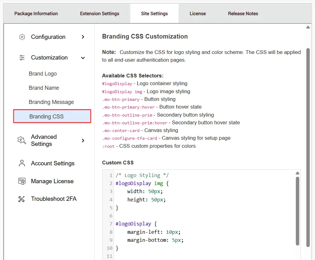Open the Brand Logo settings
Viewport: 315px width, 260px height.
[x=43, y=74]
